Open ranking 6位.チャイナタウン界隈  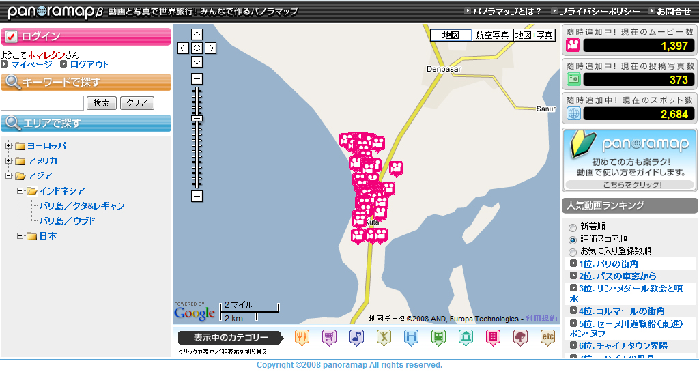coord(623,345)
